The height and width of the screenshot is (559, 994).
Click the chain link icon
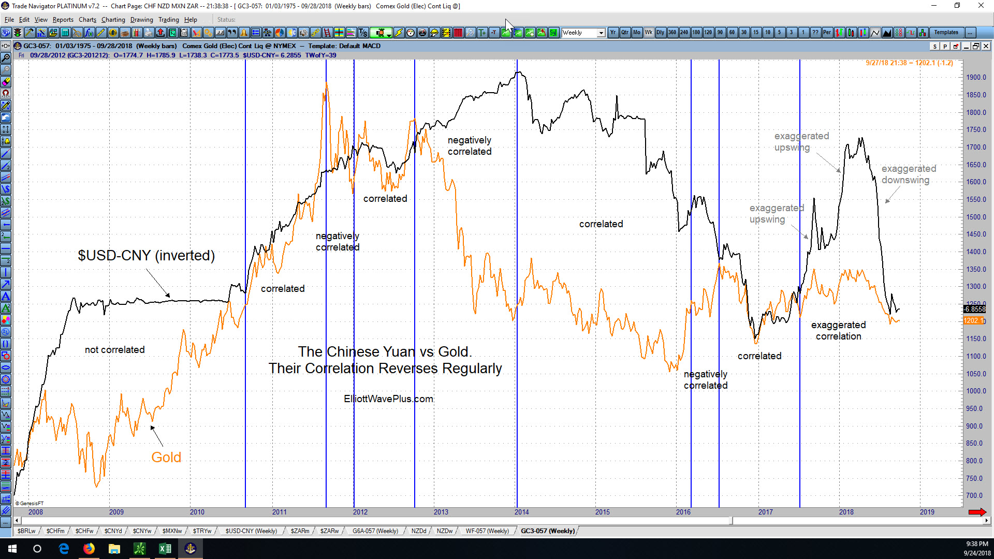[315, 33]
